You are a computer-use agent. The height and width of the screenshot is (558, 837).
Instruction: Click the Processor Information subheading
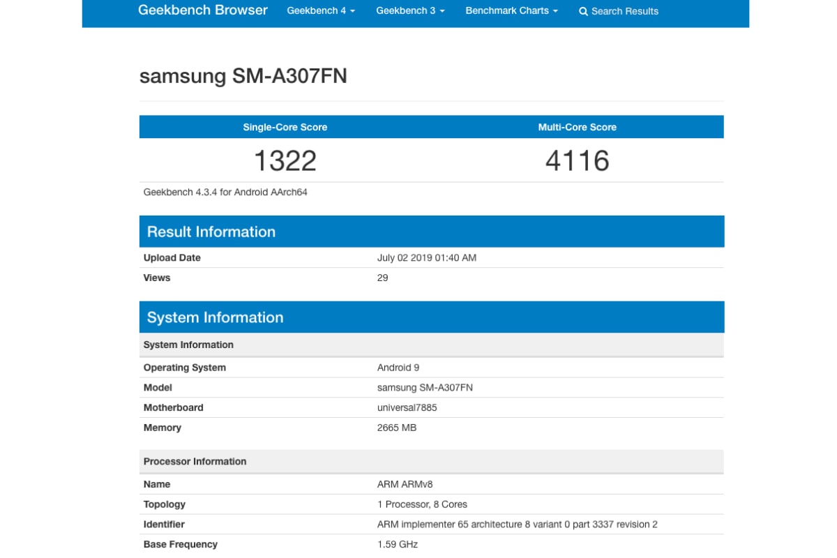tap(195, 462)
